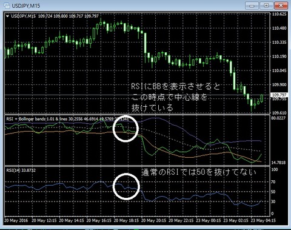Click the 109.900 price scale value

[x=279, y=85]
